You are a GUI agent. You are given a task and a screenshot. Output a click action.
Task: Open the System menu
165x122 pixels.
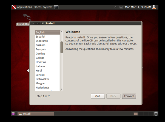pyautogui.click(x=48, y=7)
